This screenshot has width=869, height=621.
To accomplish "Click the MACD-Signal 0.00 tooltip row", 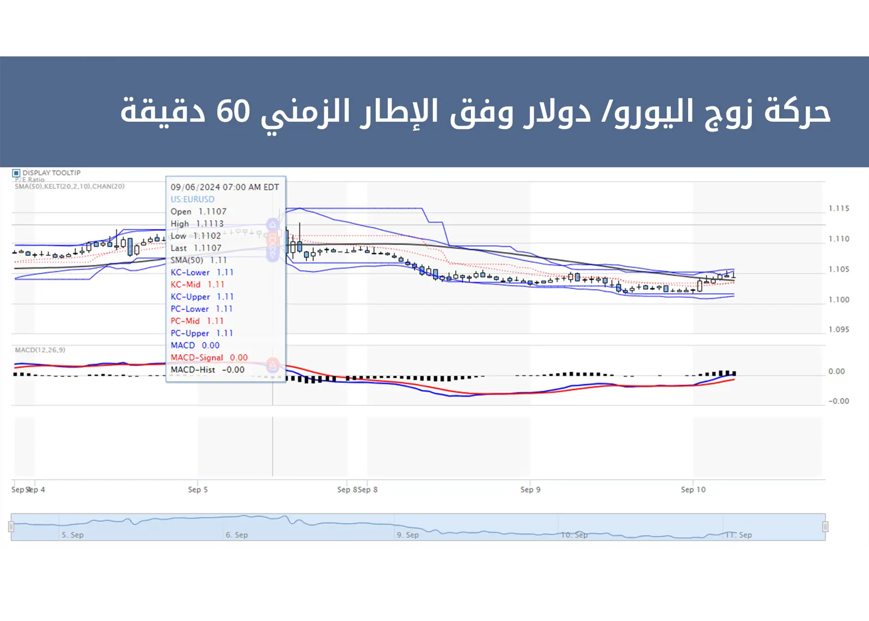I will (209, 357).
